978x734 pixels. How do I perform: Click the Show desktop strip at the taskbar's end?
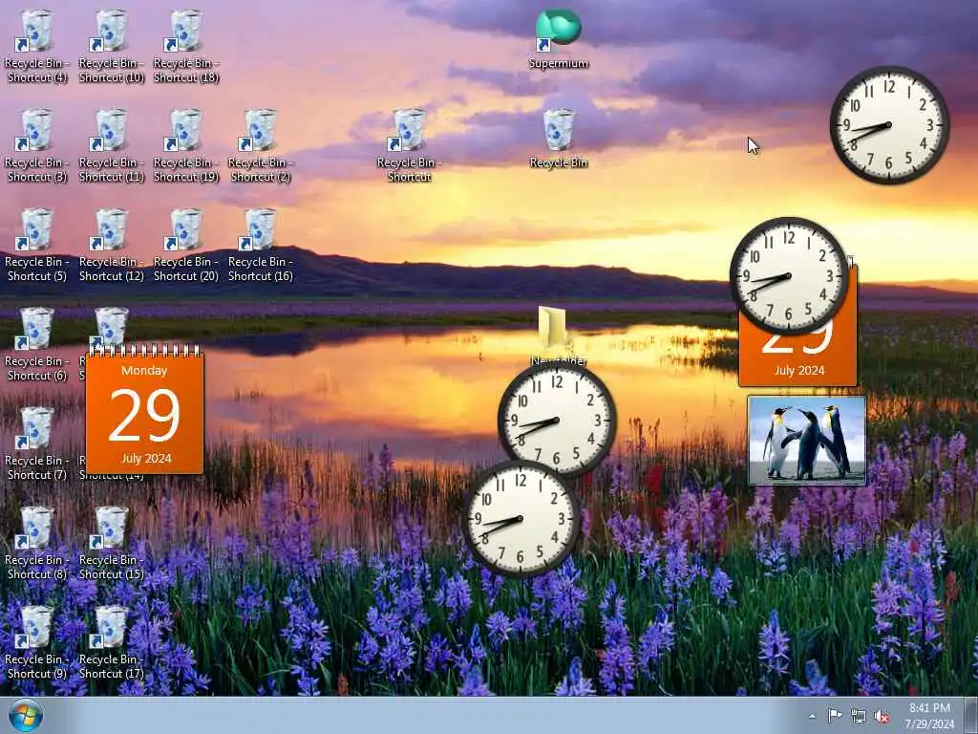click(971, 715)
